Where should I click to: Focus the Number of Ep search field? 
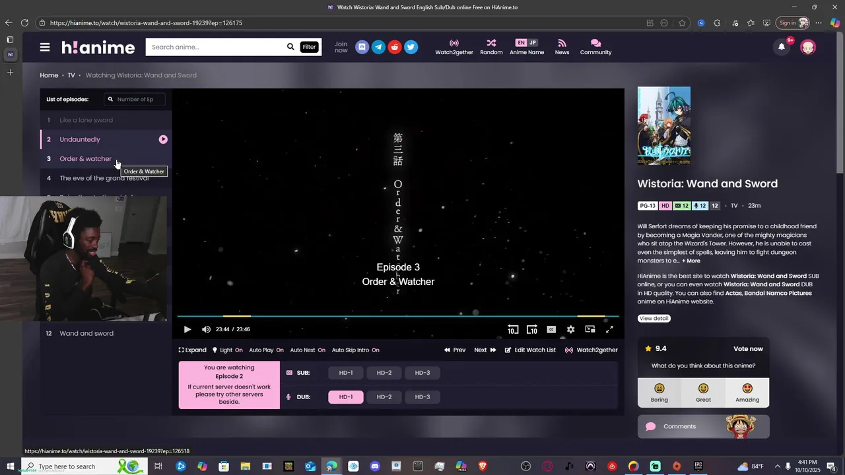[135, 99]
